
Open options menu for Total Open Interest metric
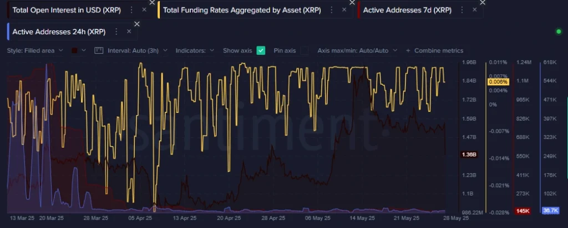point(131,10)
